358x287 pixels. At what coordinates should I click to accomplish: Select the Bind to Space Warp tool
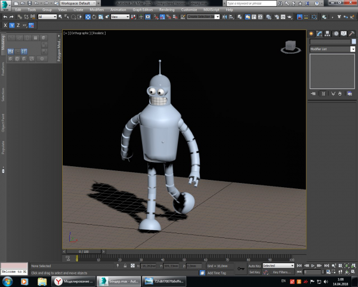pos(33,17)
